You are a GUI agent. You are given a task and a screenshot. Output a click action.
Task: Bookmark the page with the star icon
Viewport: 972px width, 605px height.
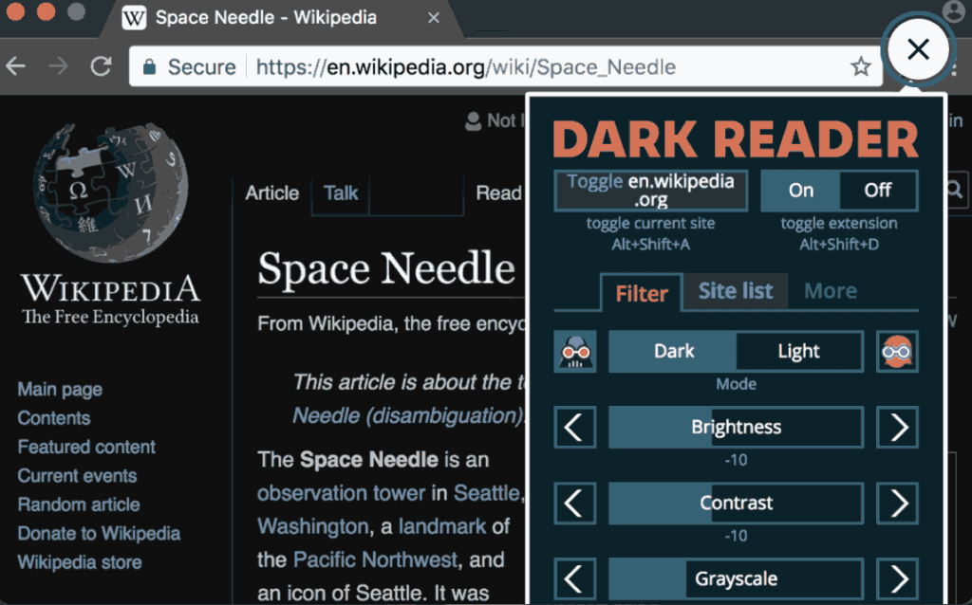pyautogui.click(x=860, y=66)
